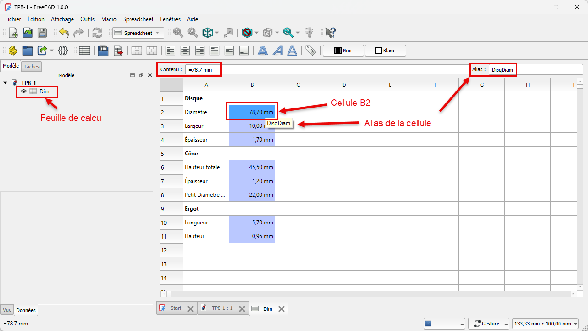This screenshot has height=331, width=588.
Task: Switch to the Start document tab
Action: (x=176, y=308)
